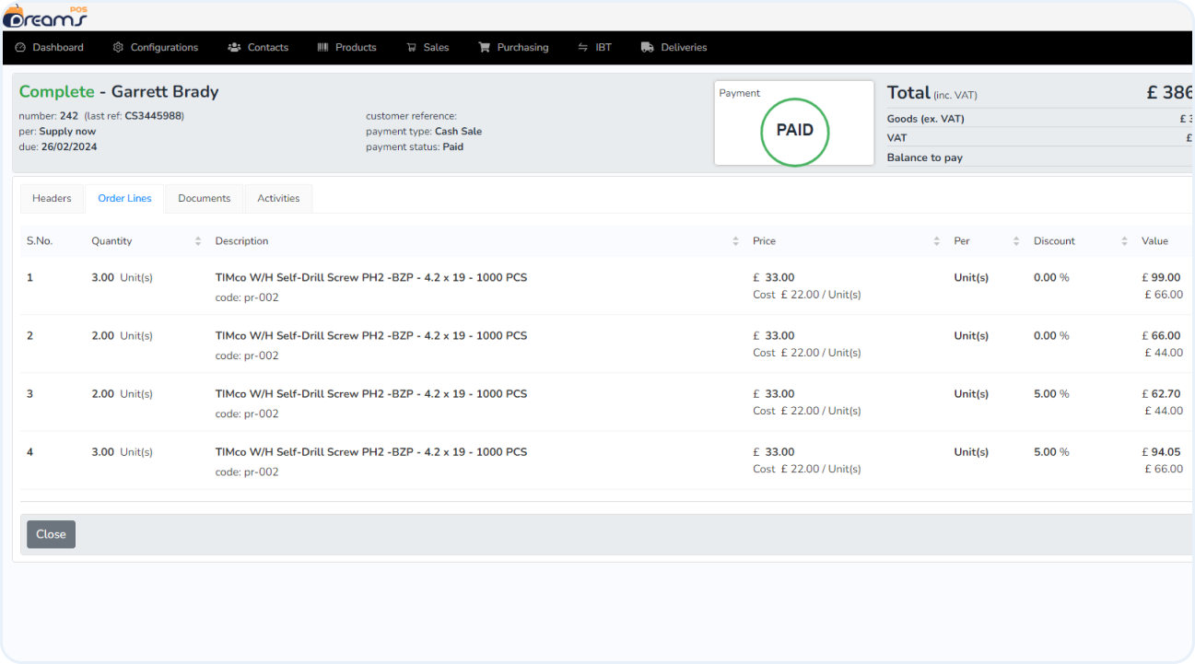Sort order lines by Quantity column
This screenshot has width=1195, height=664.
pyautogui.click(x=198, y=241)
